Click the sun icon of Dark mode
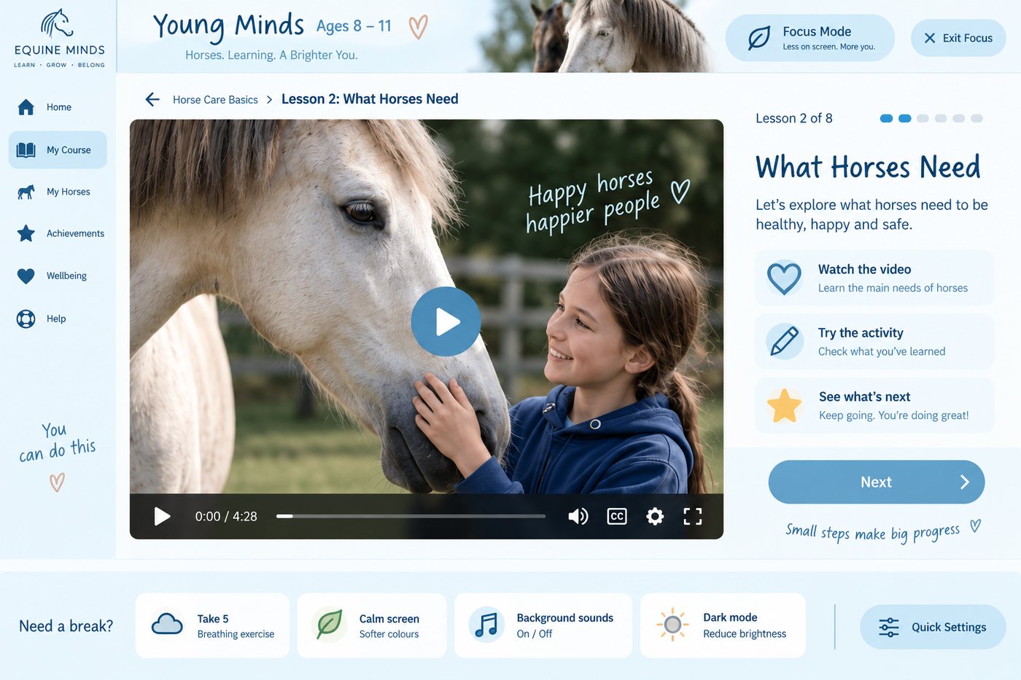Viewport: 1021px width, 680px height. pos(672,625)
